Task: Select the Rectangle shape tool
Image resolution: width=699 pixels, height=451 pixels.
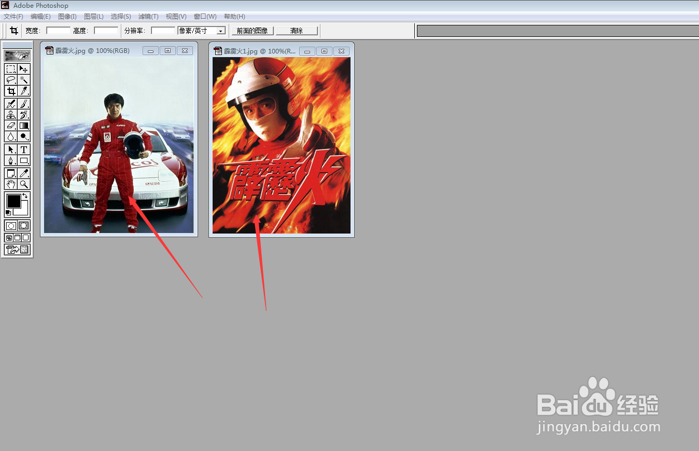Action: pos(24,160)
